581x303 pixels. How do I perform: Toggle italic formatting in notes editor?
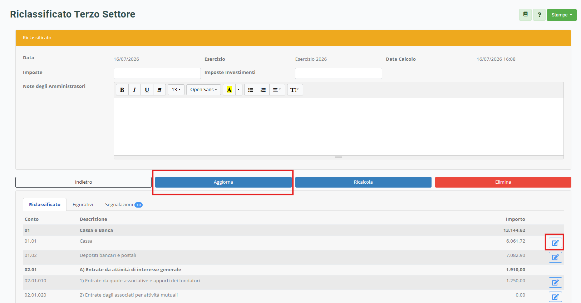(x=134, y=90)
